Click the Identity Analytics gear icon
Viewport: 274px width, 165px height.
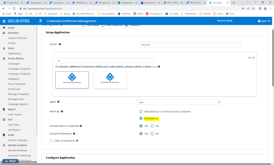tap(4, 145)
